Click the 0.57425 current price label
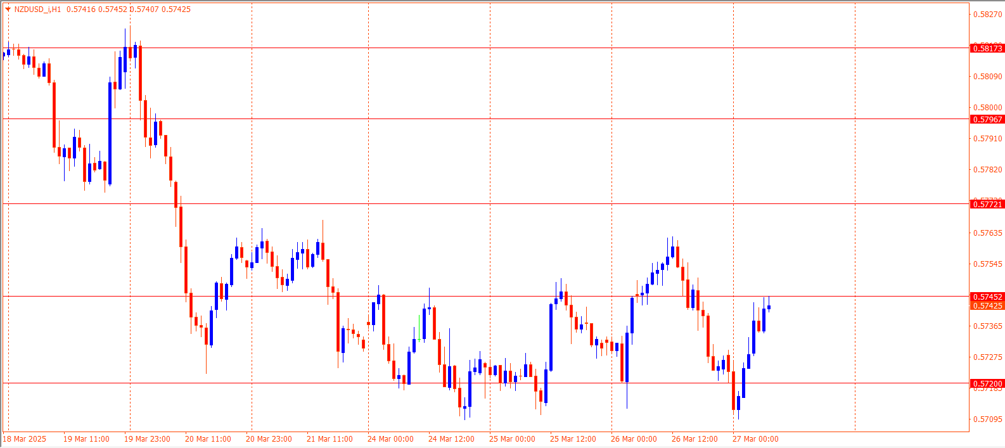The width and height of the screenshot is (1005, 448). [987, 305]
